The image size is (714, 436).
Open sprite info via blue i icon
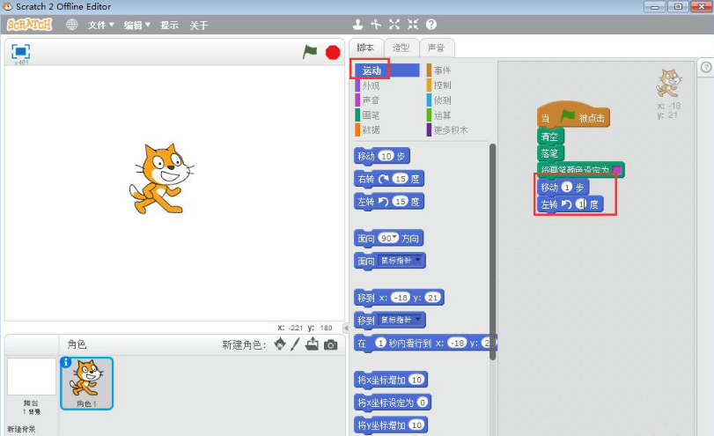pos(65,362)
